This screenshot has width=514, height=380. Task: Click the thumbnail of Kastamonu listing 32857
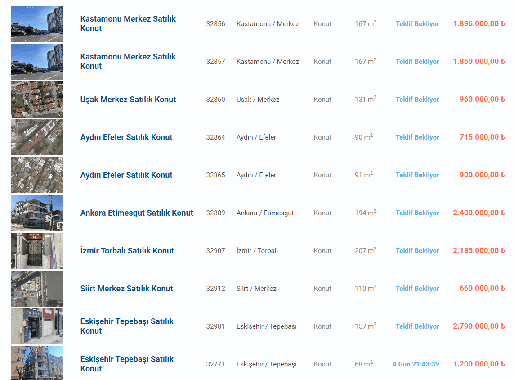pyautogui.click(x=36, y=62)
